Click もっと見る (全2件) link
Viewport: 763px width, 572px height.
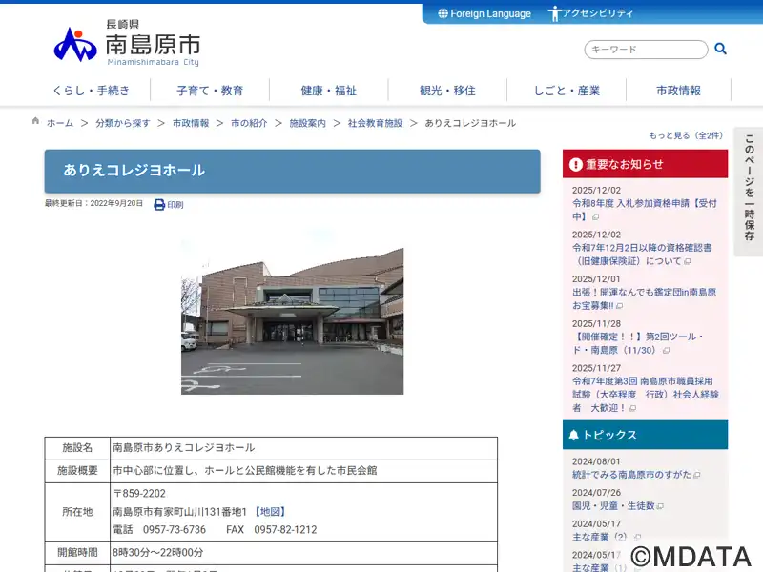(686, 135)
